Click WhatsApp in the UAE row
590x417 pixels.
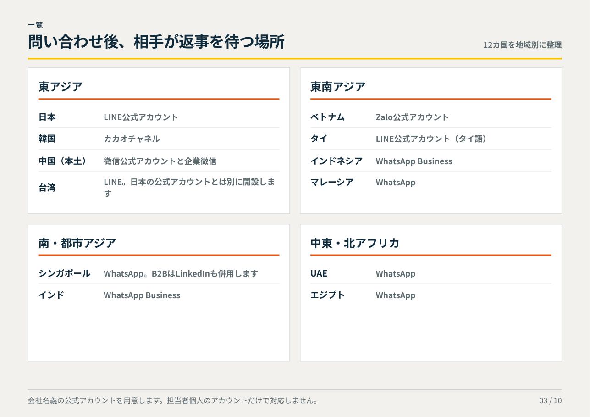(396, 273)
